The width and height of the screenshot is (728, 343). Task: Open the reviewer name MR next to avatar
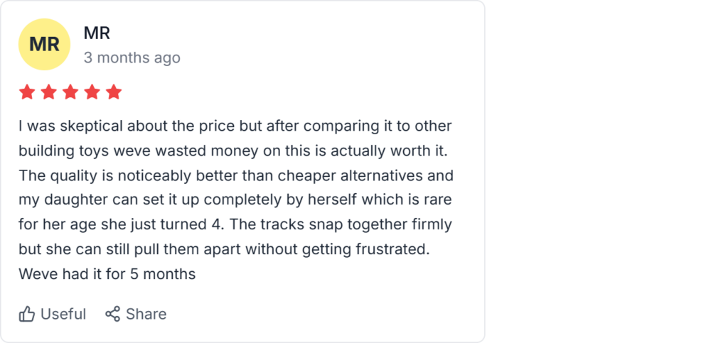click(97, 33)
